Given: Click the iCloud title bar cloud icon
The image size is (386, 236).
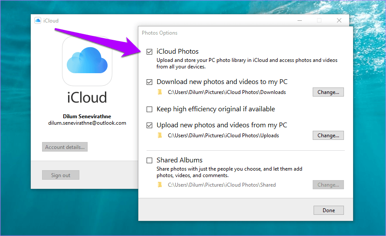Looking at the screenshot, I should (38, 20).
